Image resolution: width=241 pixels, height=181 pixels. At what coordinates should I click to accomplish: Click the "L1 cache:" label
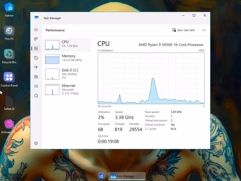150,129
